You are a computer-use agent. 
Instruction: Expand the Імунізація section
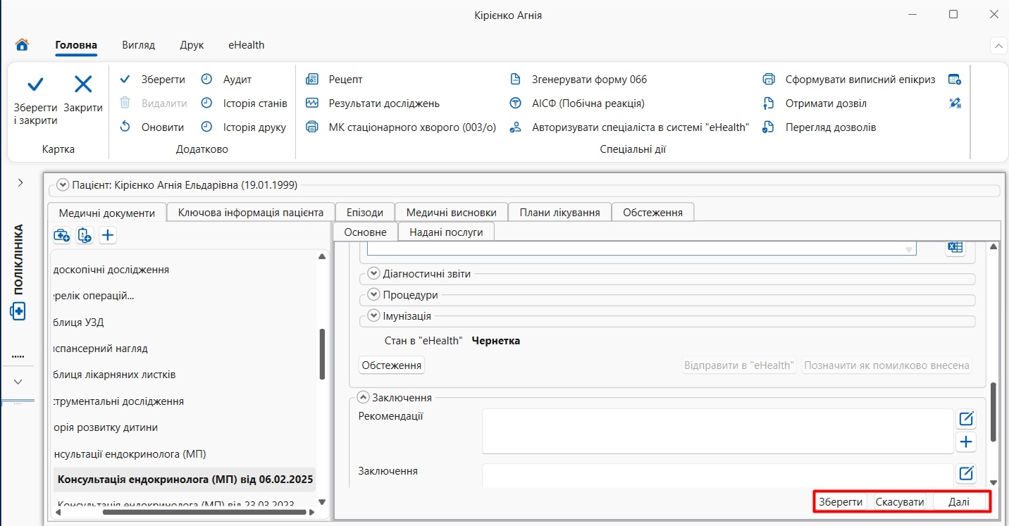pos(374,316)
